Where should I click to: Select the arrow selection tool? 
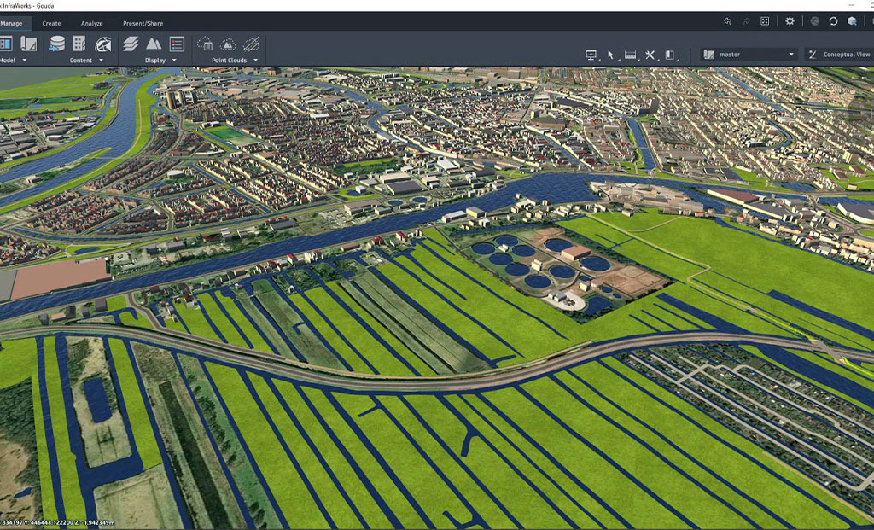[611, 53]
